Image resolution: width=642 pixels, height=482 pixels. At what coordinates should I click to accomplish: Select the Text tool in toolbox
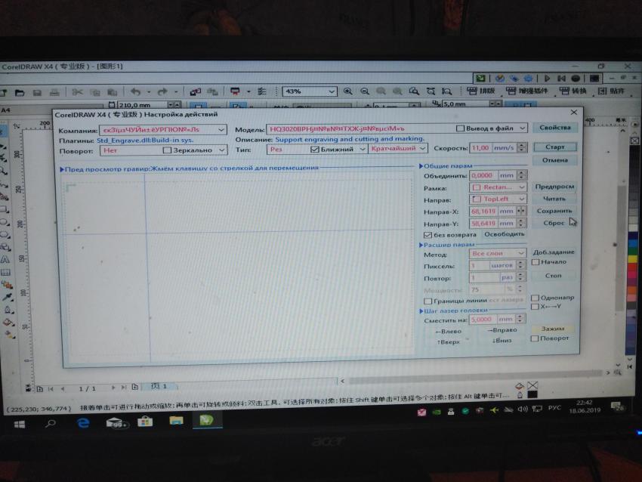point(5,259)
